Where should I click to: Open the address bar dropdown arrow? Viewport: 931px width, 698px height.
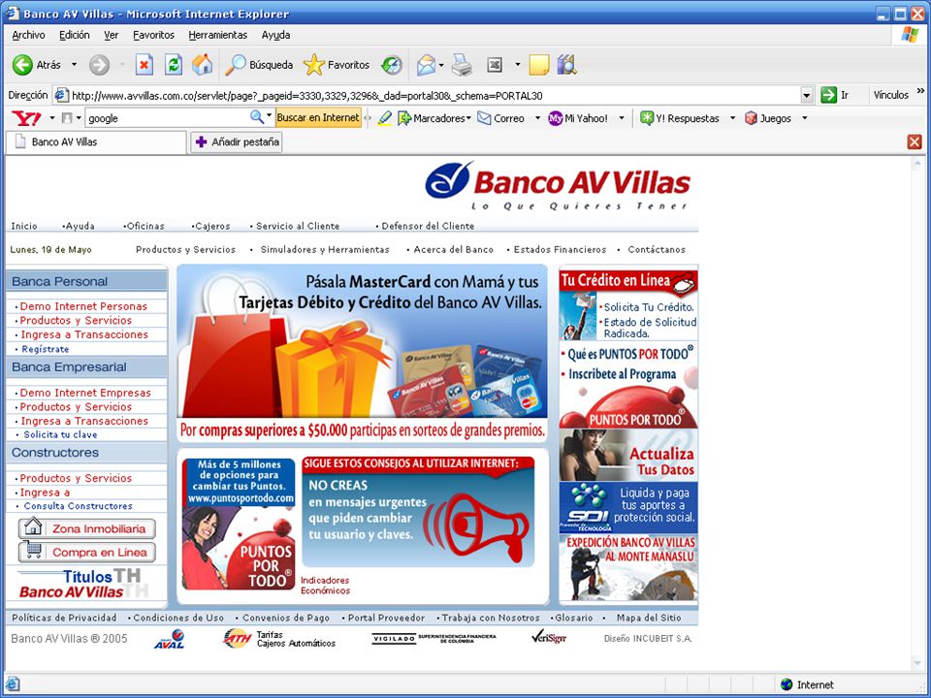[x=806, y=95]
